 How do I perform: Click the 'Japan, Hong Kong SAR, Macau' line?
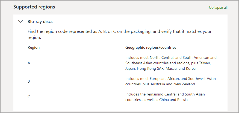[160, 68]
